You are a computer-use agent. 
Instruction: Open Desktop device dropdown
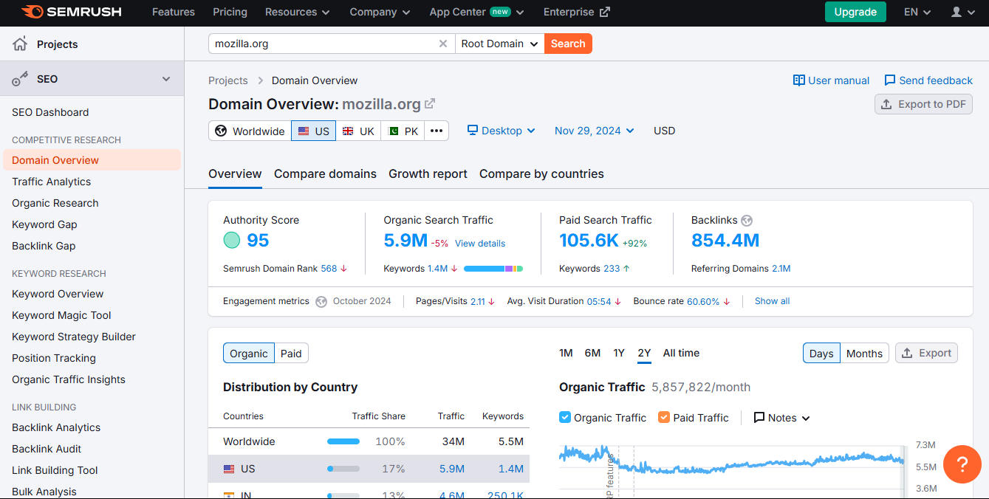501,131
